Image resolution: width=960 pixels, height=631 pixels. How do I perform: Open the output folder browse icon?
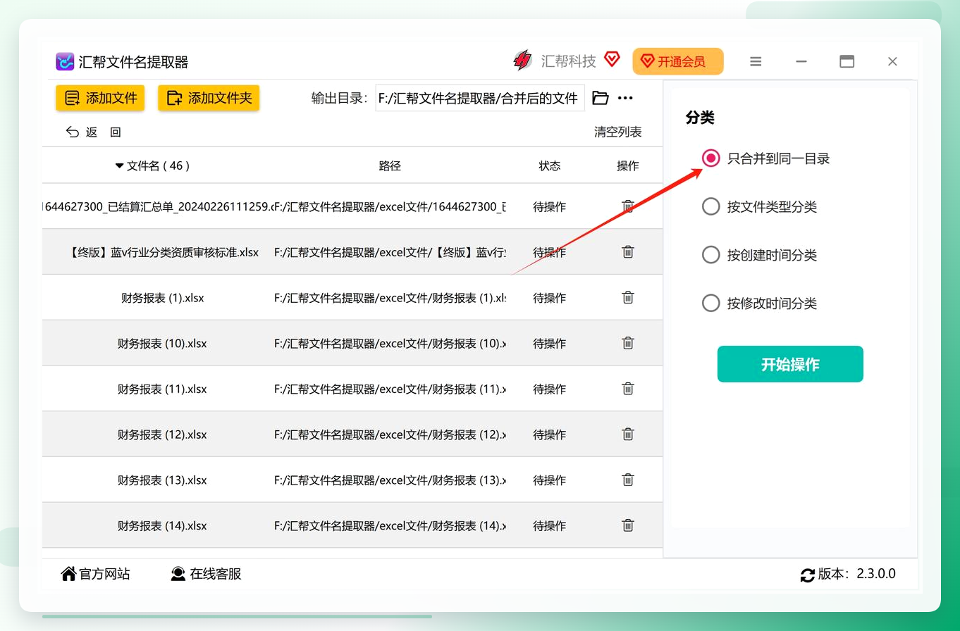pos(600,98)
